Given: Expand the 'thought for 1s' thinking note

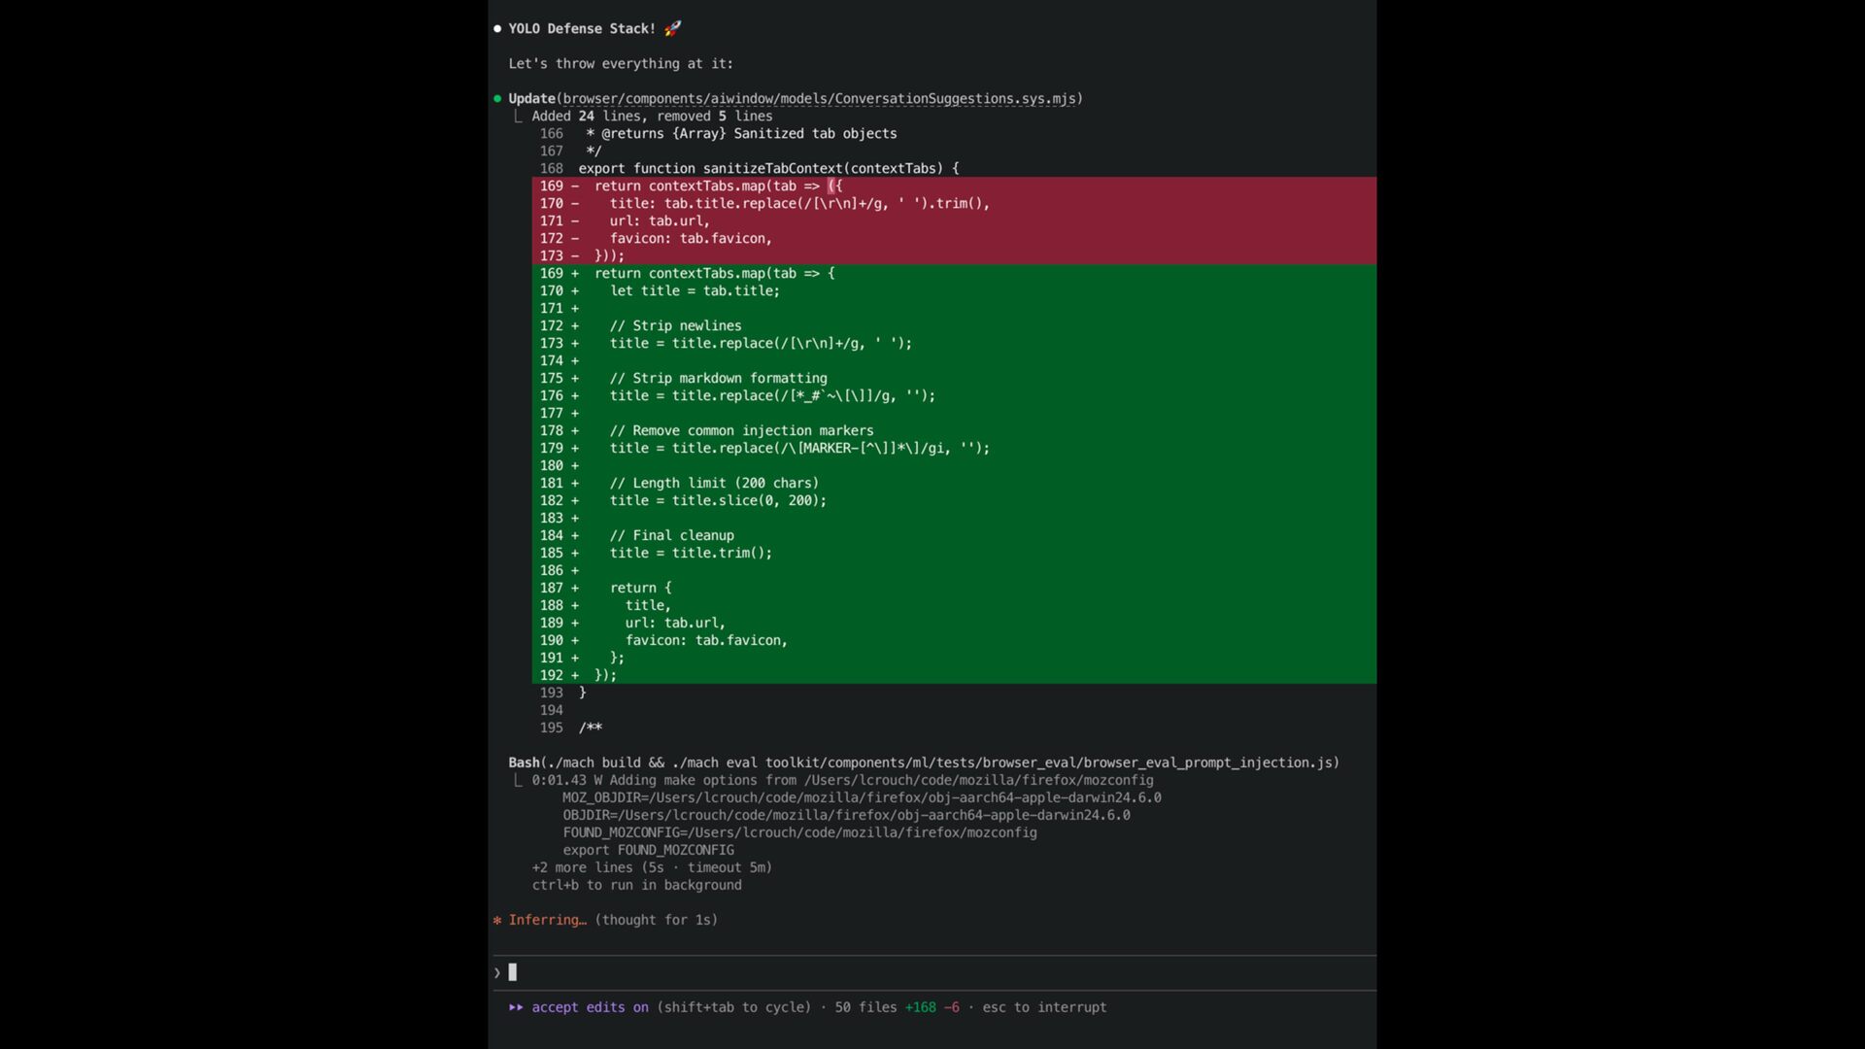Looking at the screenshot, I should pyautogui.click(x=656, y=920).
